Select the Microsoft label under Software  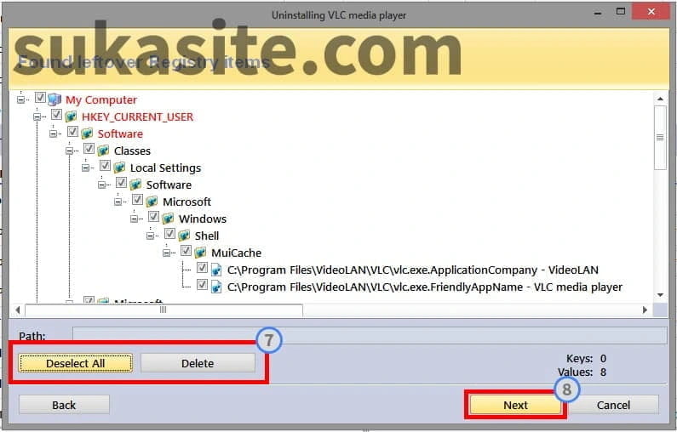pos(186,202)
